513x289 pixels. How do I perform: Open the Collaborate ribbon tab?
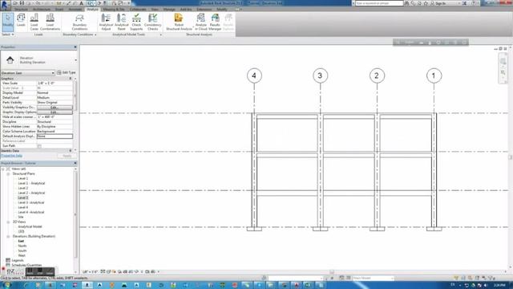[x=138, y=9]
